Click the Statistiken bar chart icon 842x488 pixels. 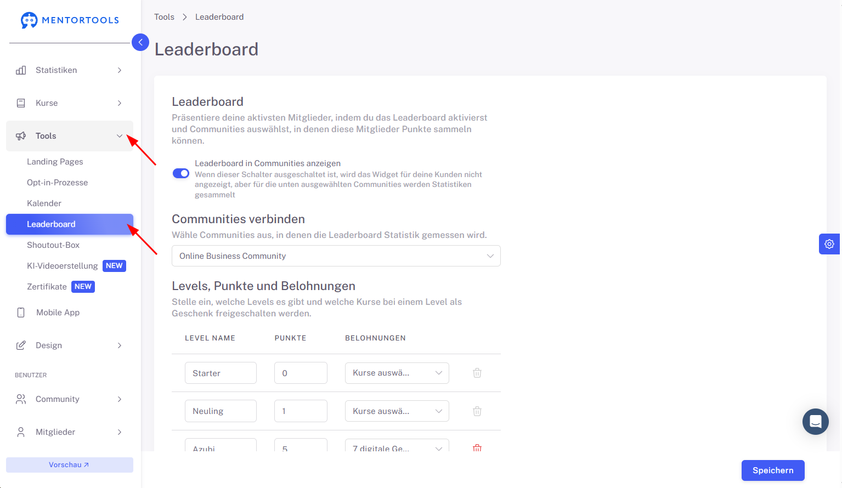tap(21, 70)
